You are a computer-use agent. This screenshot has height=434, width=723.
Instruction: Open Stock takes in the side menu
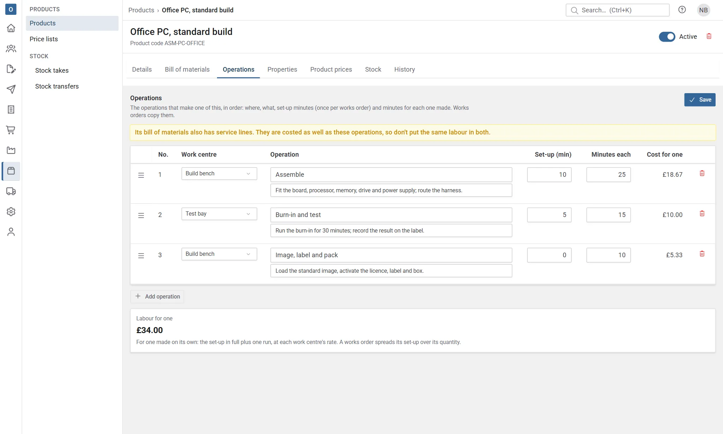pyautogui.click(x=72, y=71)
